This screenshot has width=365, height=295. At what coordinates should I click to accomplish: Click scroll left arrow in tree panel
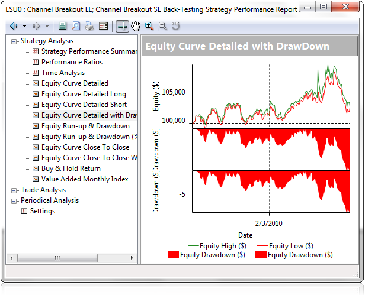pyautogui.click(x=11, y=258)
